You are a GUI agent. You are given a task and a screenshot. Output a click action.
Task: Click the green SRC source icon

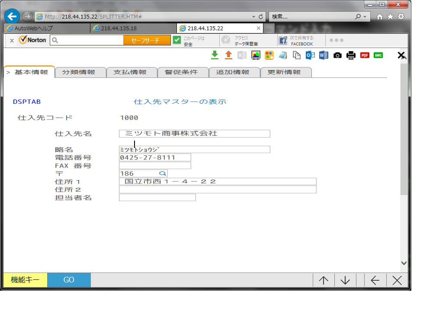378,55
